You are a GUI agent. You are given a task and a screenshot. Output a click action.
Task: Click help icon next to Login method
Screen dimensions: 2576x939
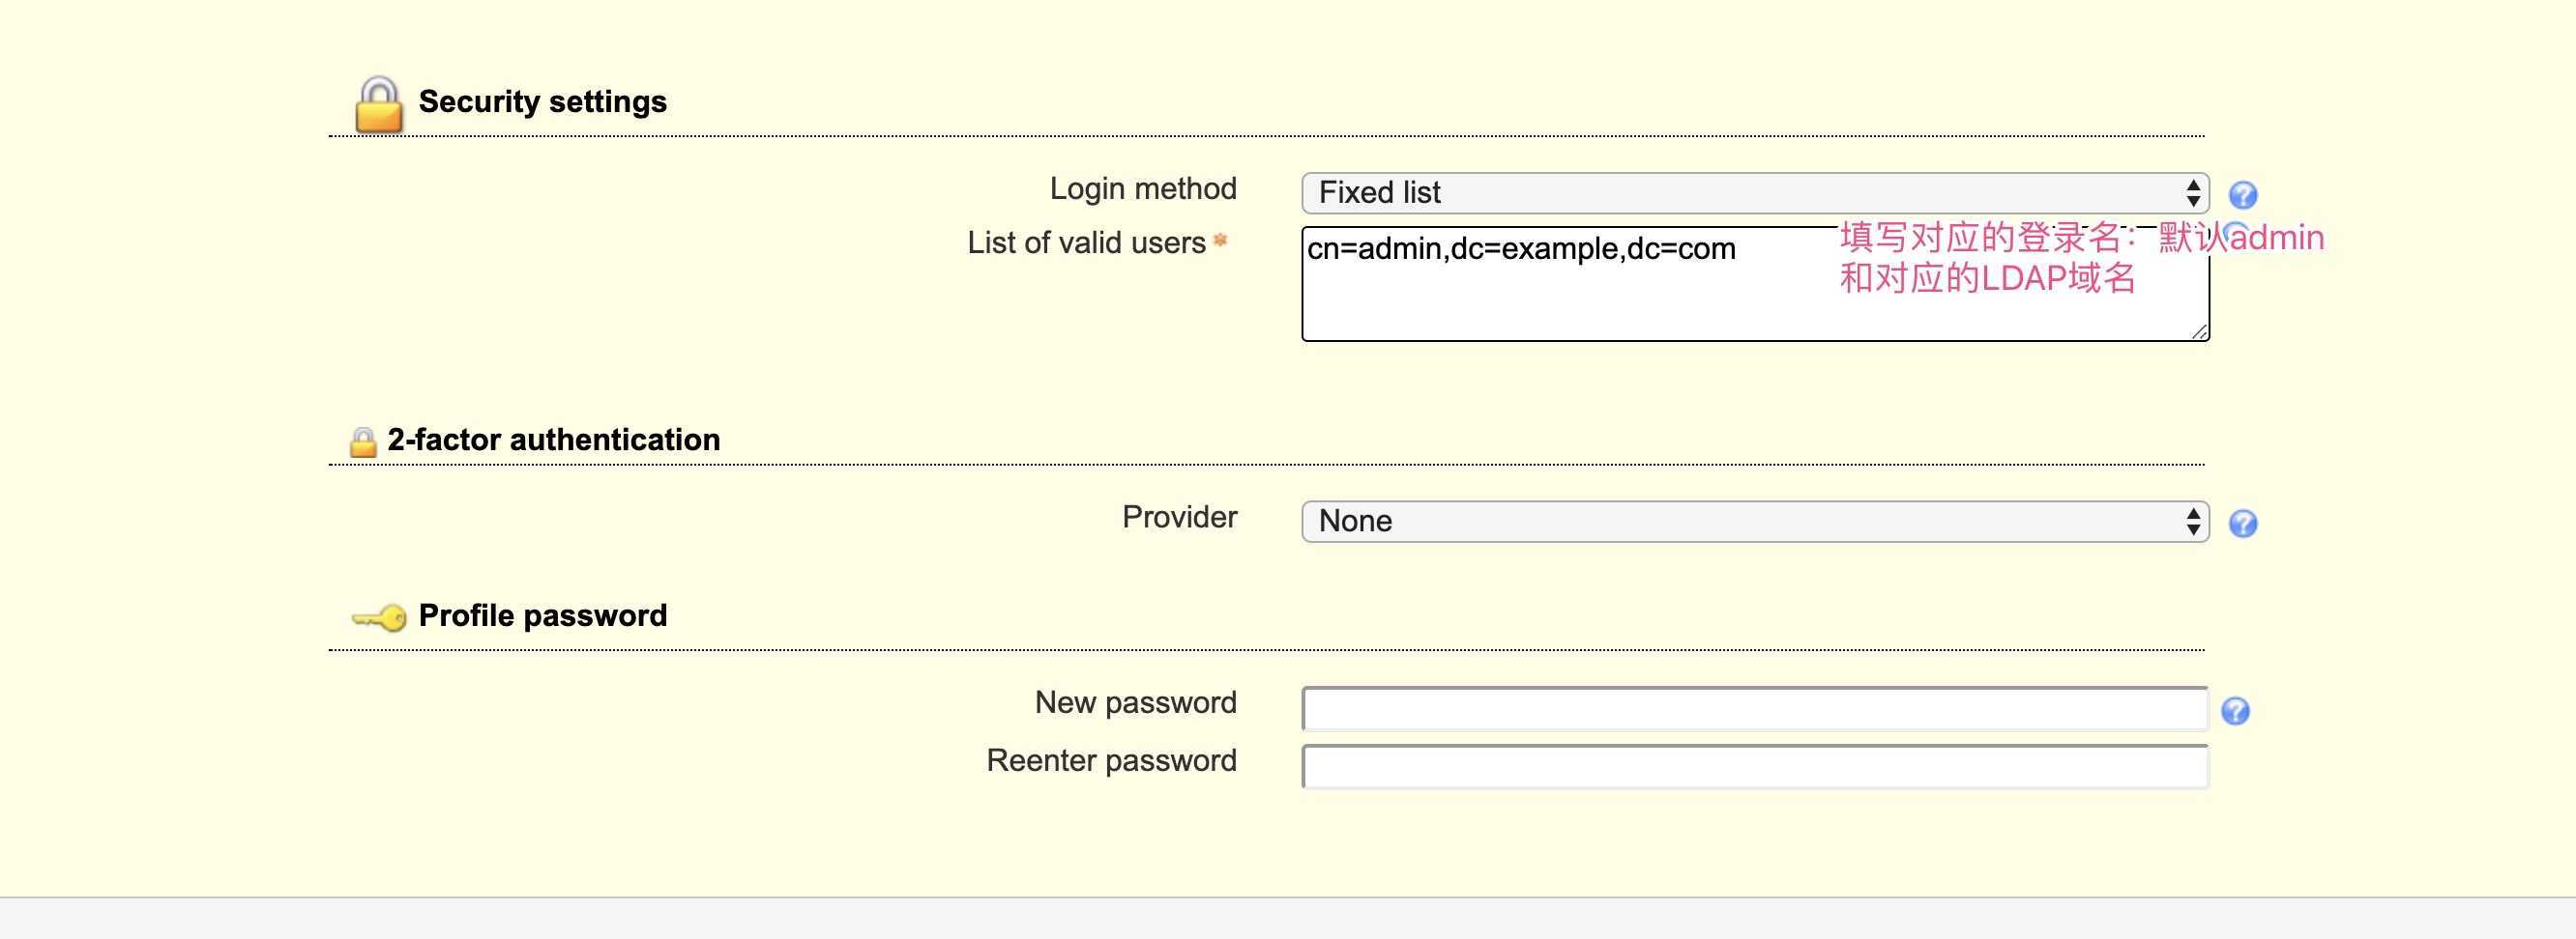point(2243,195)
